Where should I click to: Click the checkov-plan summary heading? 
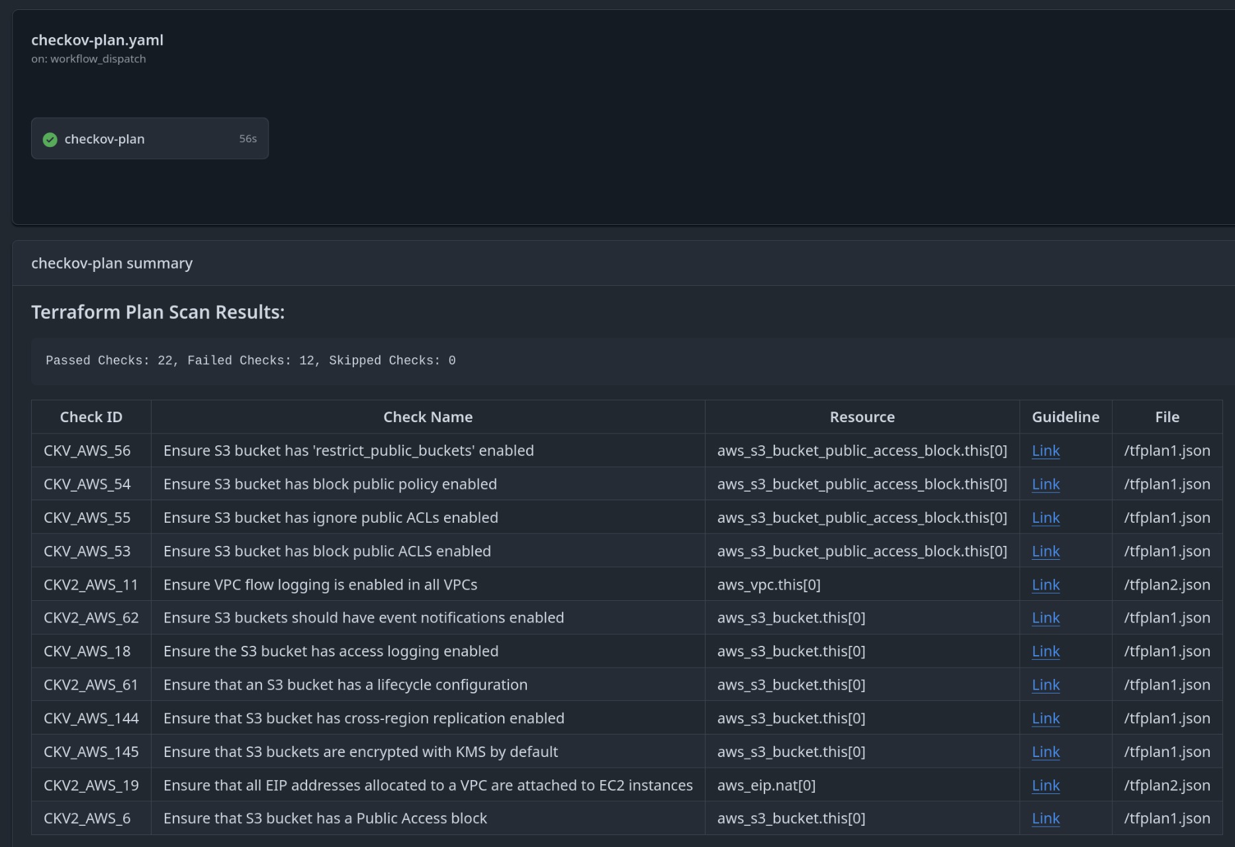click(x=111, y=263)
